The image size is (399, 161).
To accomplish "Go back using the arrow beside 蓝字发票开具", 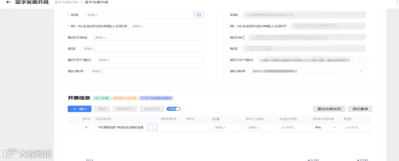I will (x=8, y=2).
